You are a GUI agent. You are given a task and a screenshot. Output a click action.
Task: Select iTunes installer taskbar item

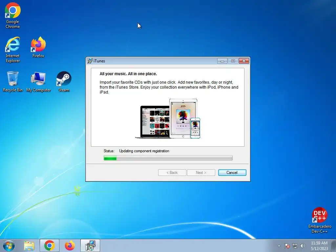[90, 245]
